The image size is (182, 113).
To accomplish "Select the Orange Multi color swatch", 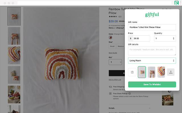I will point(111,38).
